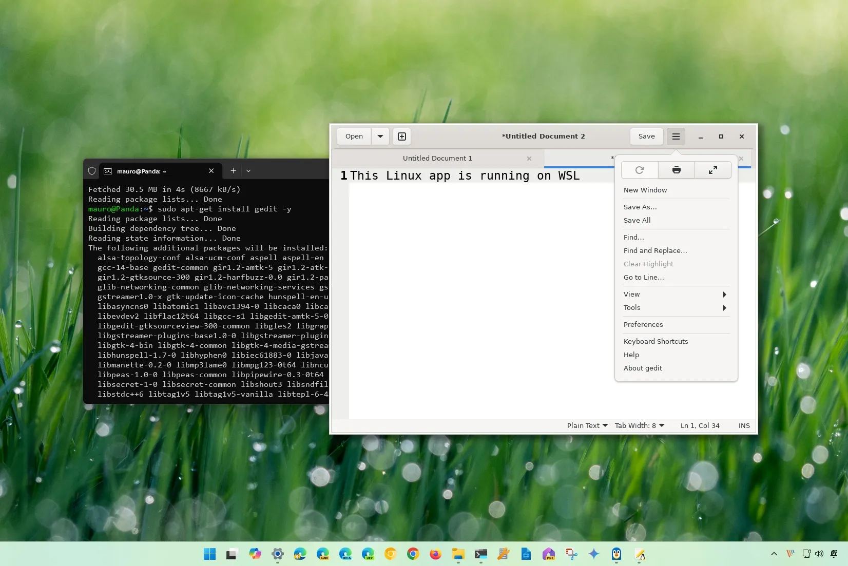
Task: Open Google Chrome in taskbar
Action: (413, 554)
